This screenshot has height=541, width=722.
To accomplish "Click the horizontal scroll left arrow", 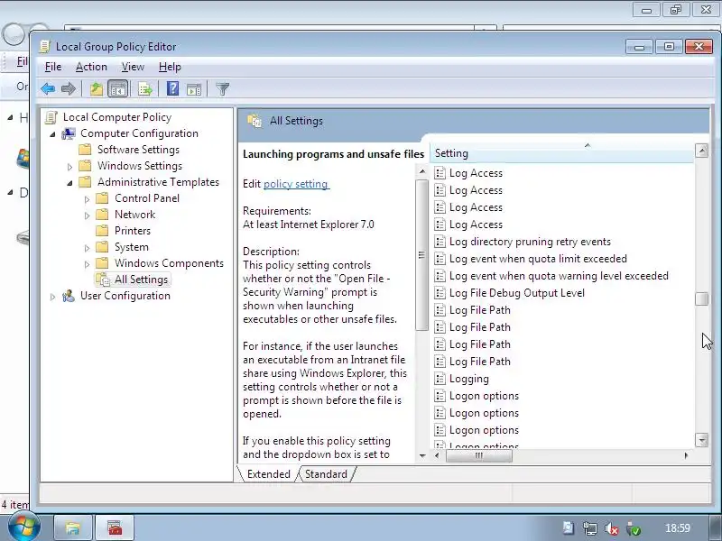I will click(437, 455).
